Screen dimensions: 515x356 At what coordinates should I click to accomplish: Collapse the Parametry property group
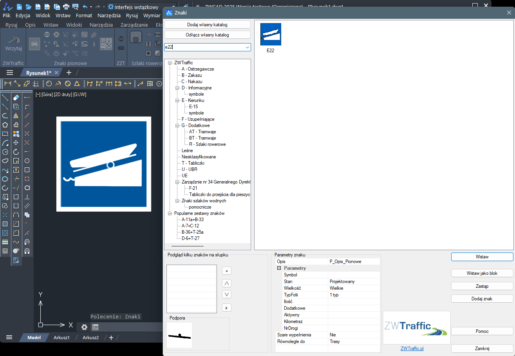pyautogui.click(x=279, y=268)
